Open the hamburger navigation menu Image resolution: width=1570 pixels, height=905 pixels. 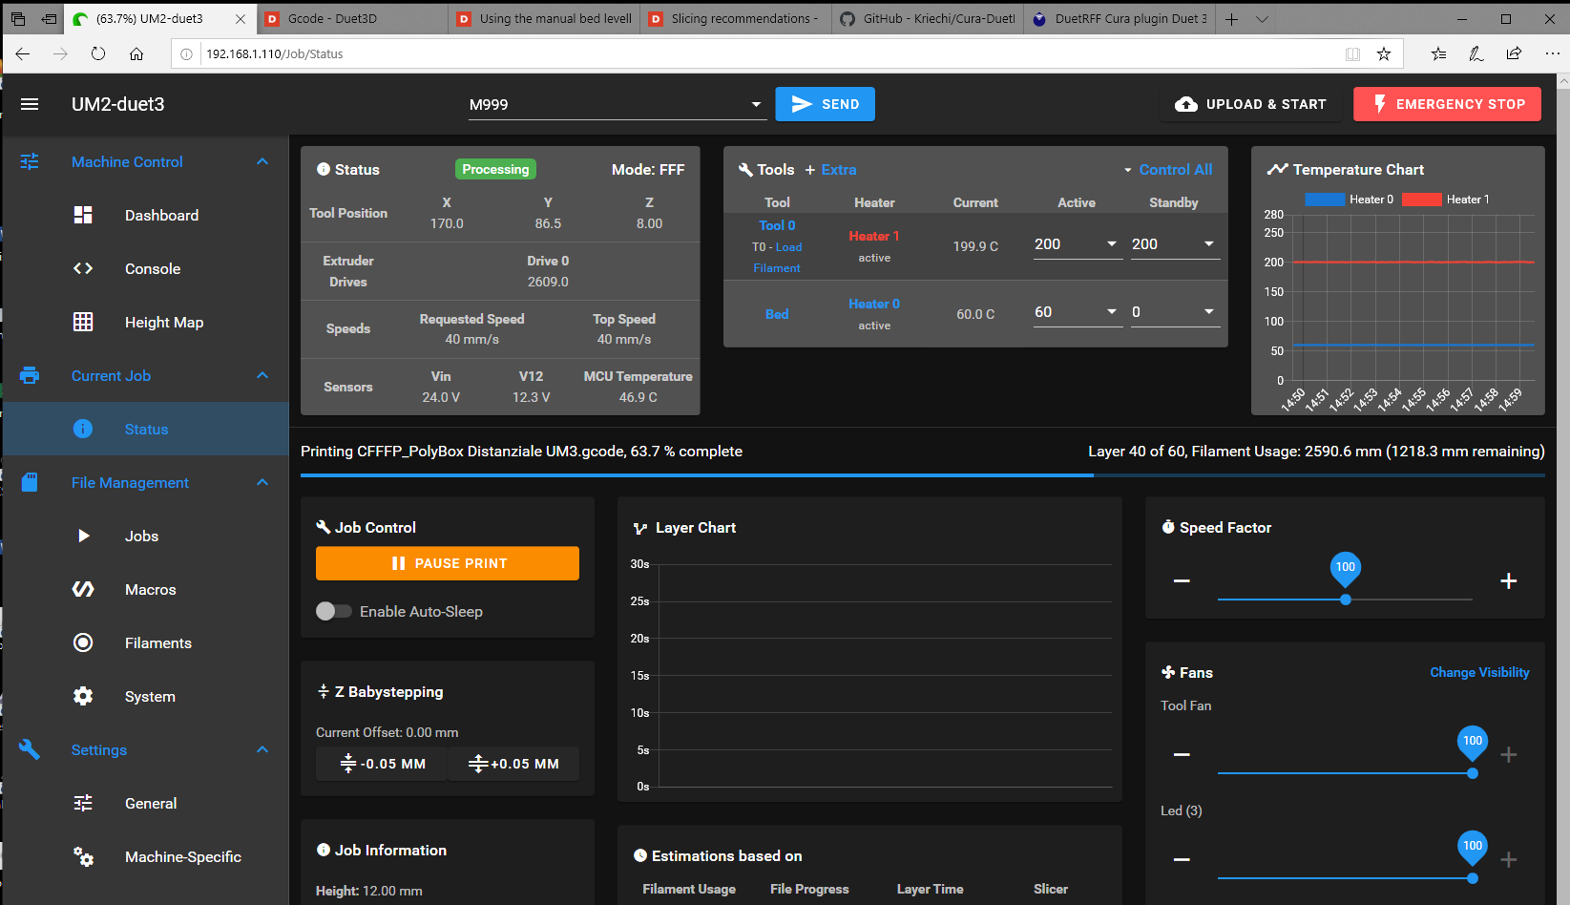pos(30,104)
